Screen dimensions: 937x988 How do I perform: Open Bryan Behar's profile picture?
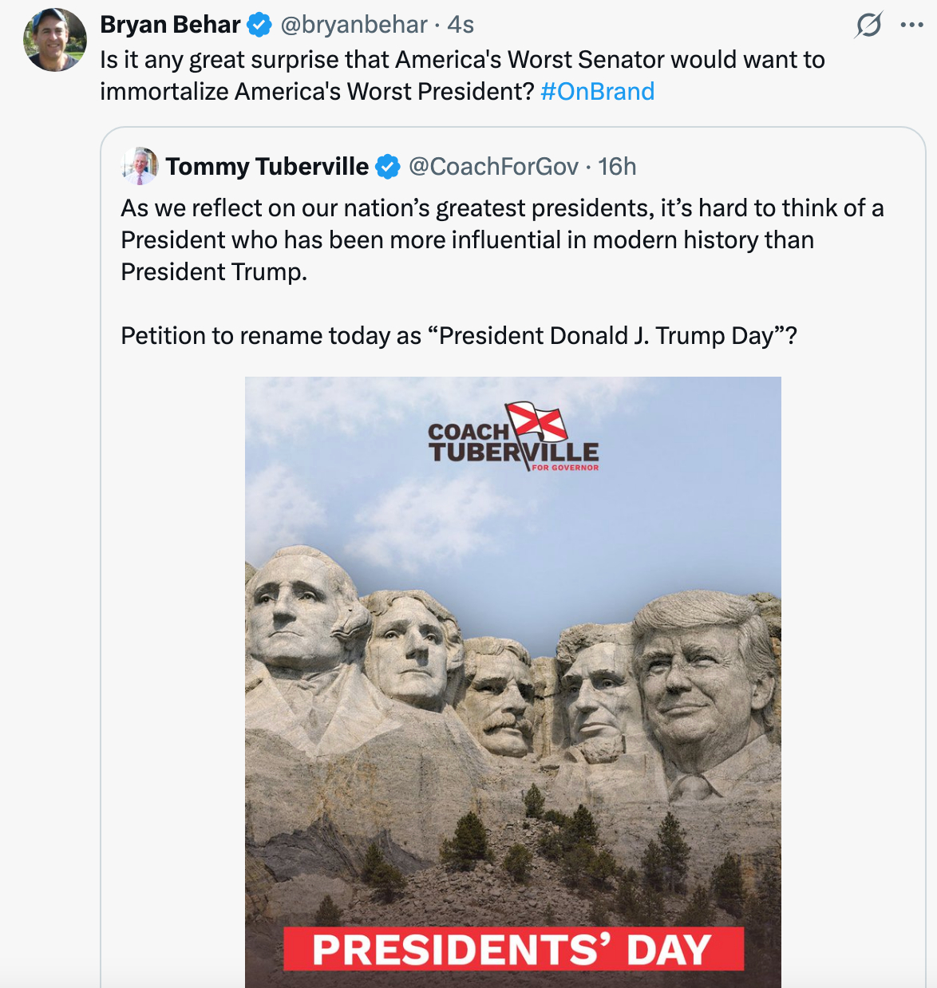(55, 40)
